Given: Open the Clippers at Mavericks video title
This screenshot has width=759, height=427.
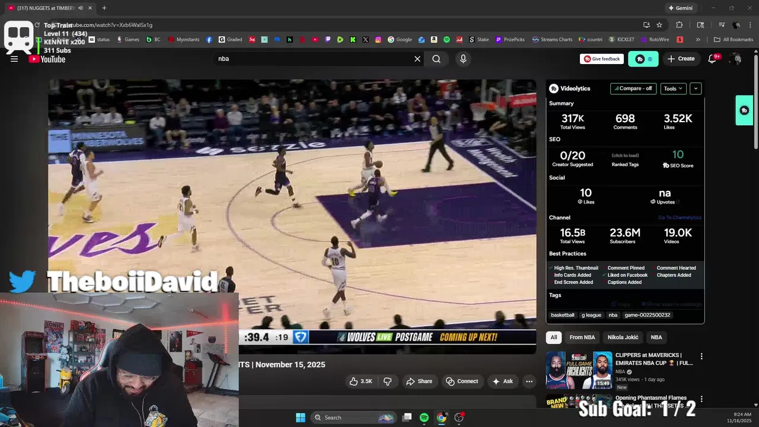Looking at the screenshot, I should click(x=653, y=359).
